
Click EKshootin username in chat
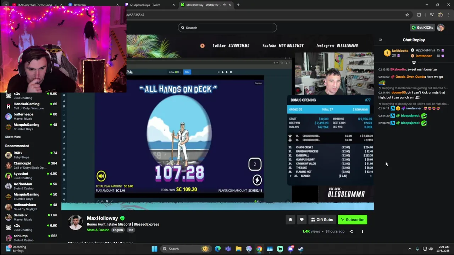pyautogui.click(x=398, y=69)
